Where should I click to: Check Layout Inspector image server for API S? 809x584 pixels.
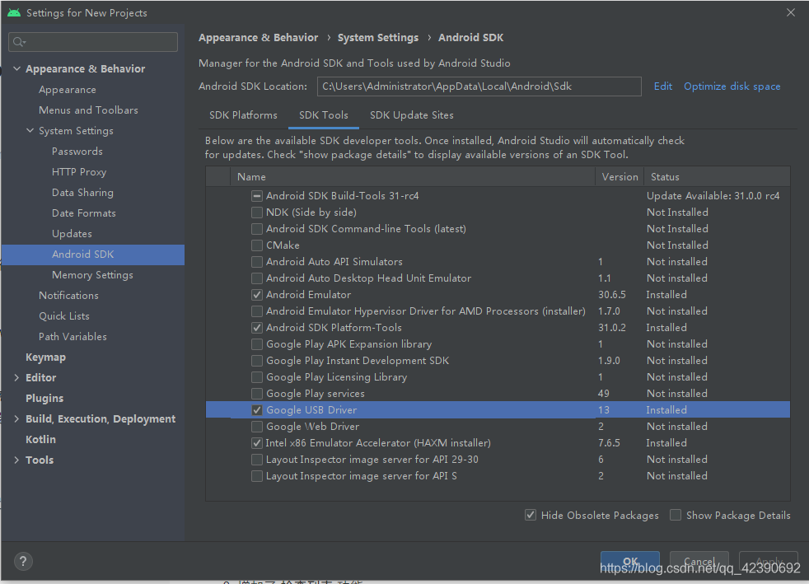pos(257,476)
